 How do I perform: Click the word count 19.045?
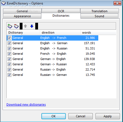pos(90,54)
